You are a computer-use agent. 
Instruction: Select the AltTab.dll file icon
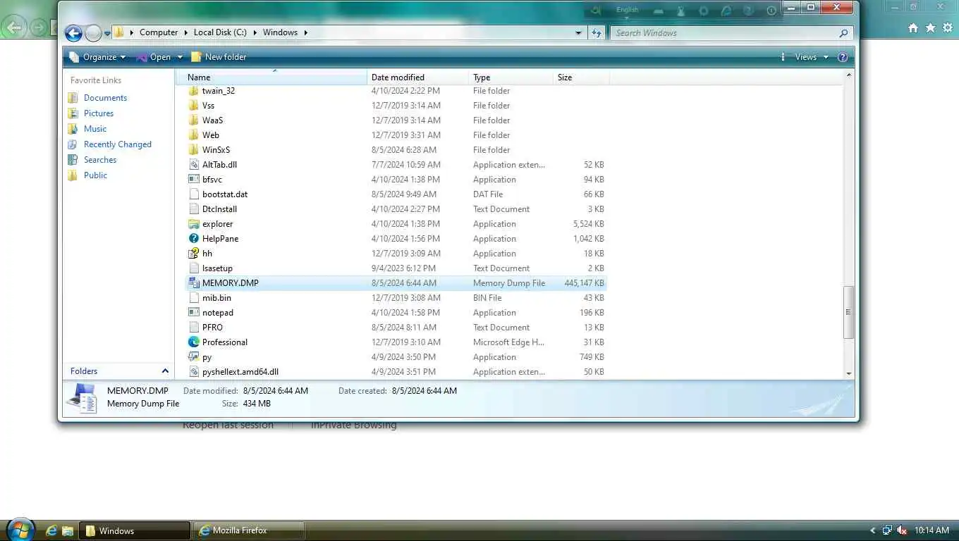[194, 165]
